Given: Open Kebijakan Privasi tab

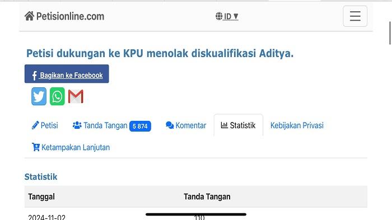Looking at the screenshot, I should click(297, 125).
